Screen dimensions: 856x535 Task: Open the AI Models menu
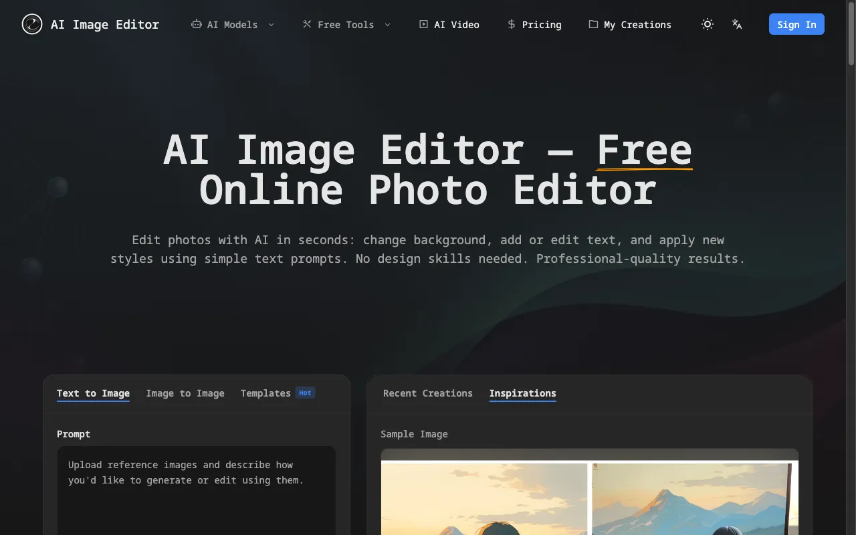click(233, 25)
